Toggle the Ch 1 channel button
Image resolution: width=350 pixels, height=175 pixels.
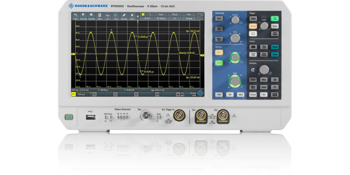[219, 52]
